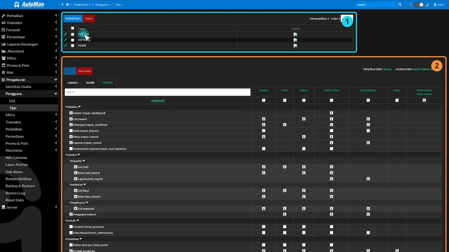Click the edit pencil icon for KASIR row
The height and width of the screenshot is (252, 449).
click(65, 45)
